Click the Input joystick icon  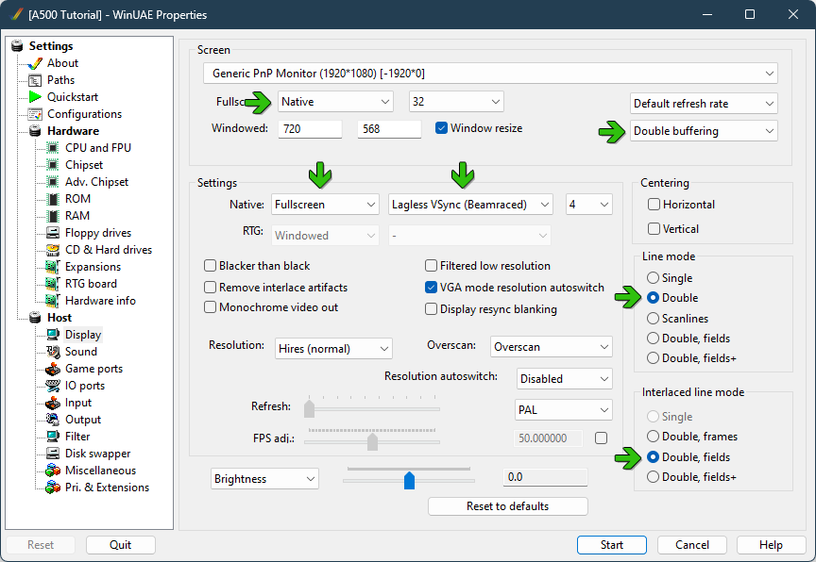tap(53, 403)
